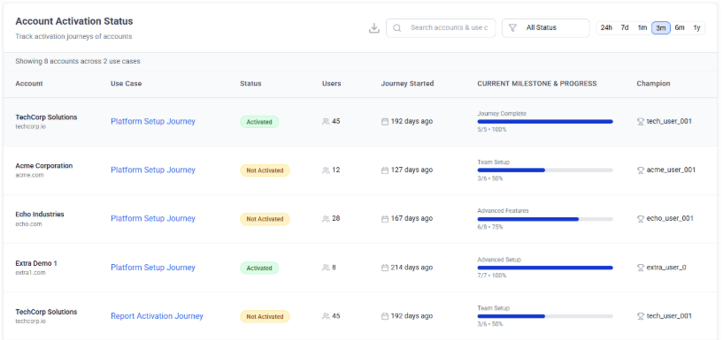
Task: Click users icon in Extra Demo 1 row
Action: 326,268
